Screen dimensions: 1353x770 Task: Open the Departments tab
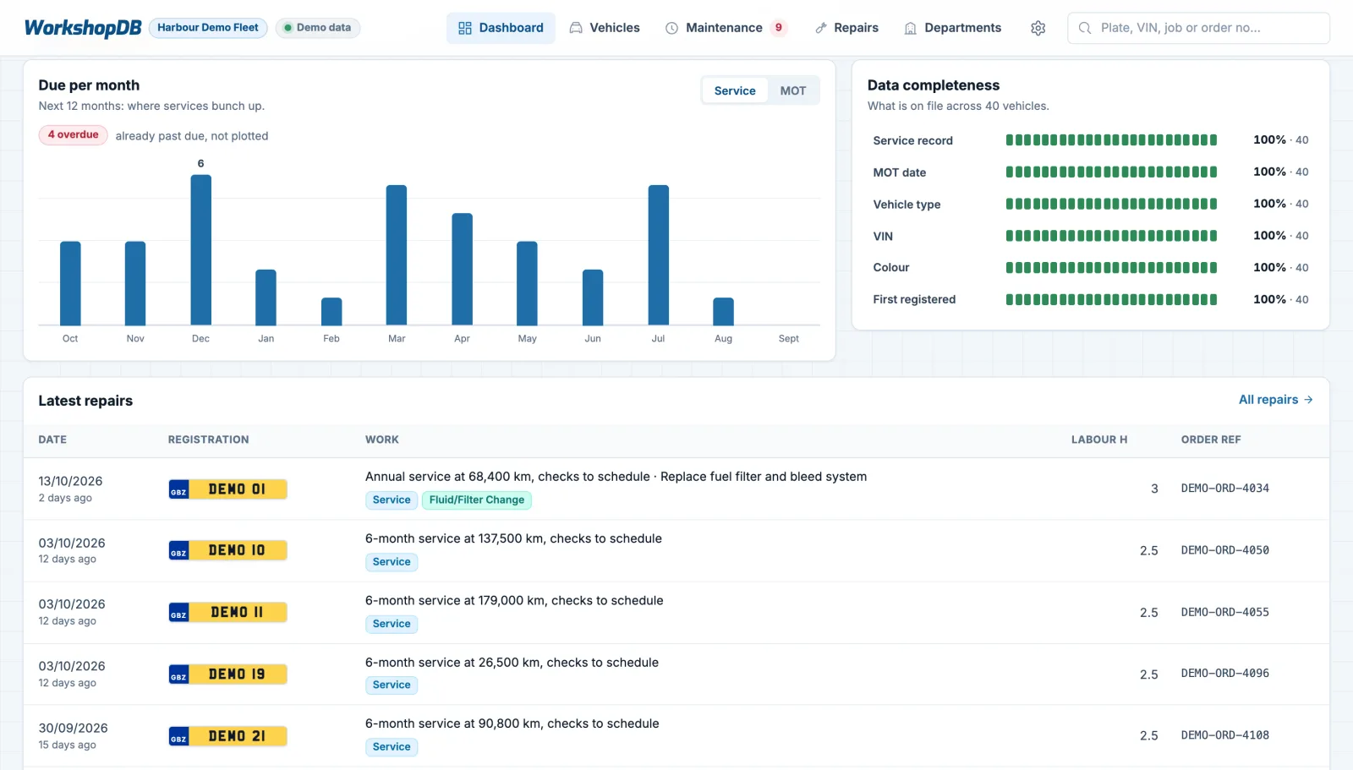(x=953, y=28)
